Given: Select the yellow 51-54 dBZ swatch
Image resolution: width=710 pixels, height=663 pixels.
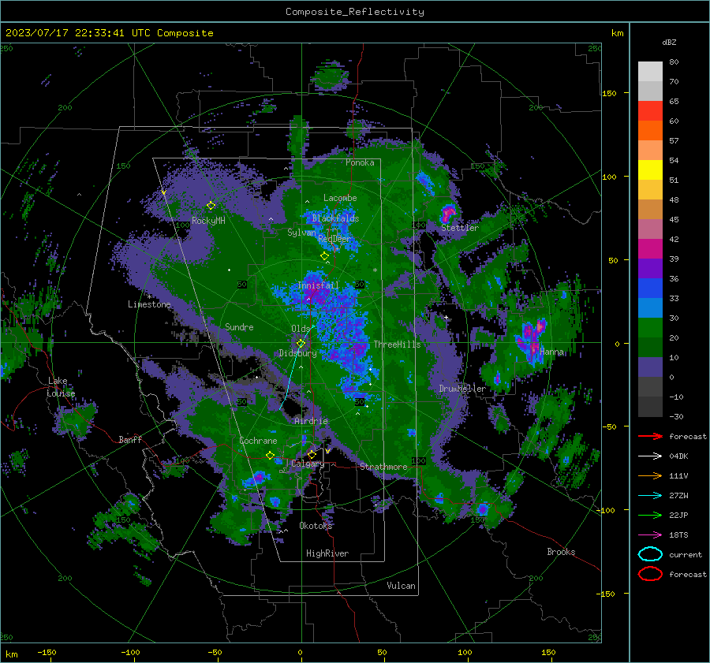Looking at the screenshot, I should click(x=650, y=170).
